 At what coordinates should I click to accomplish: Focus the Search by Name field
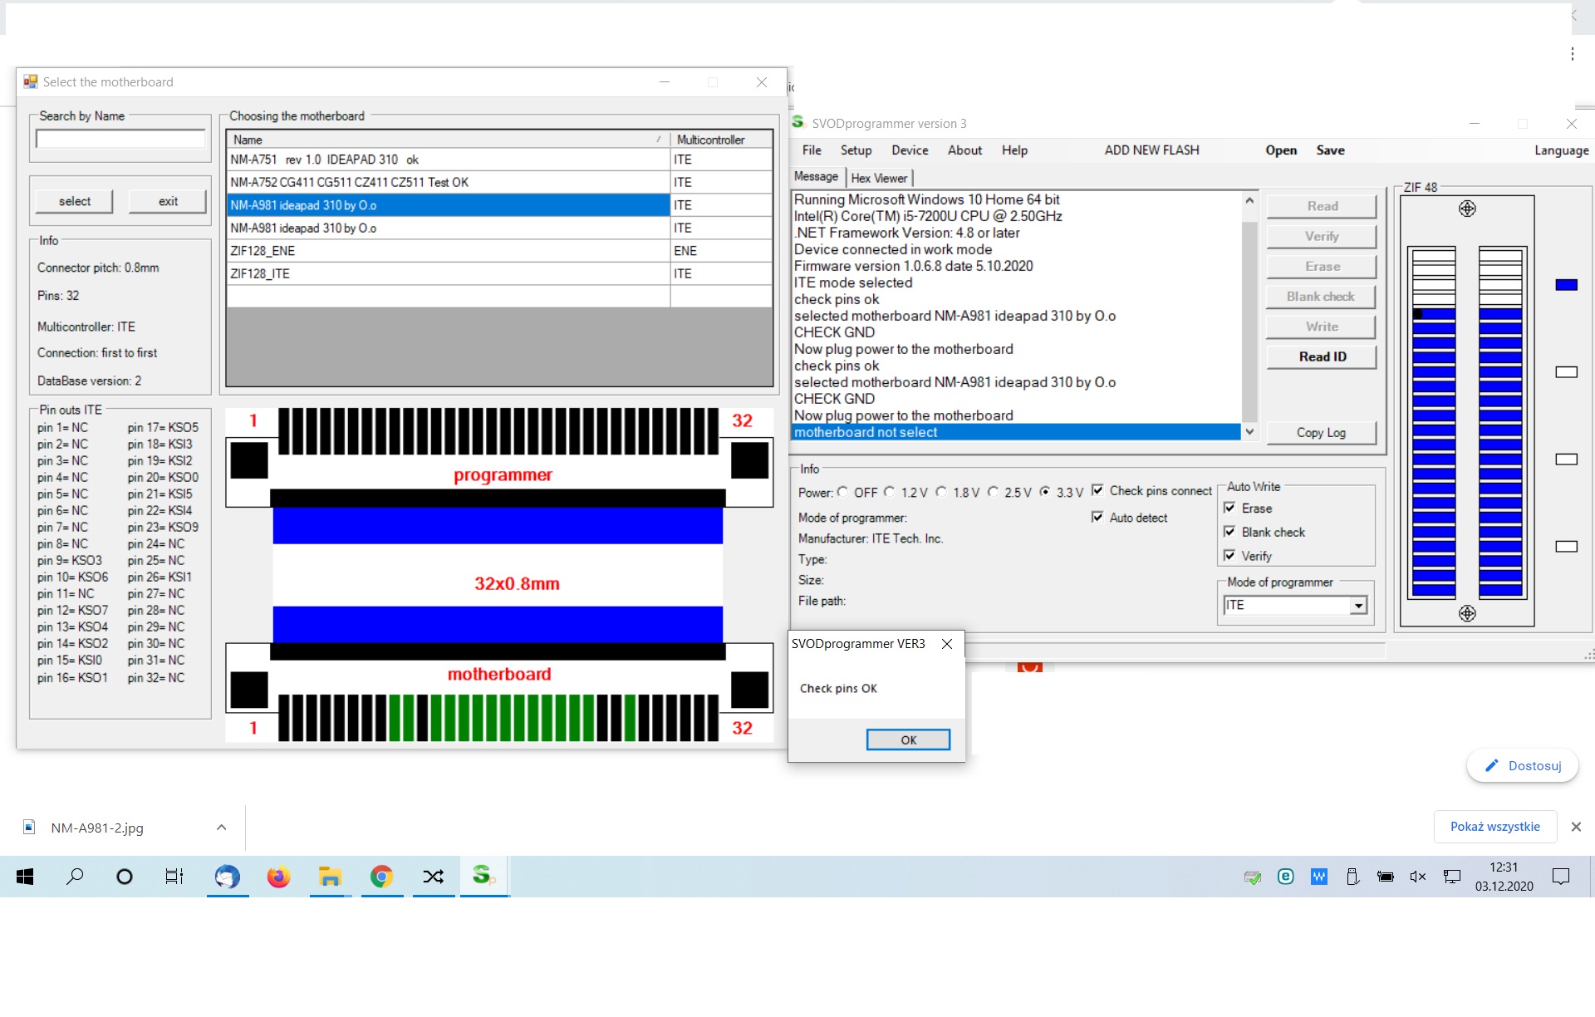120,139
